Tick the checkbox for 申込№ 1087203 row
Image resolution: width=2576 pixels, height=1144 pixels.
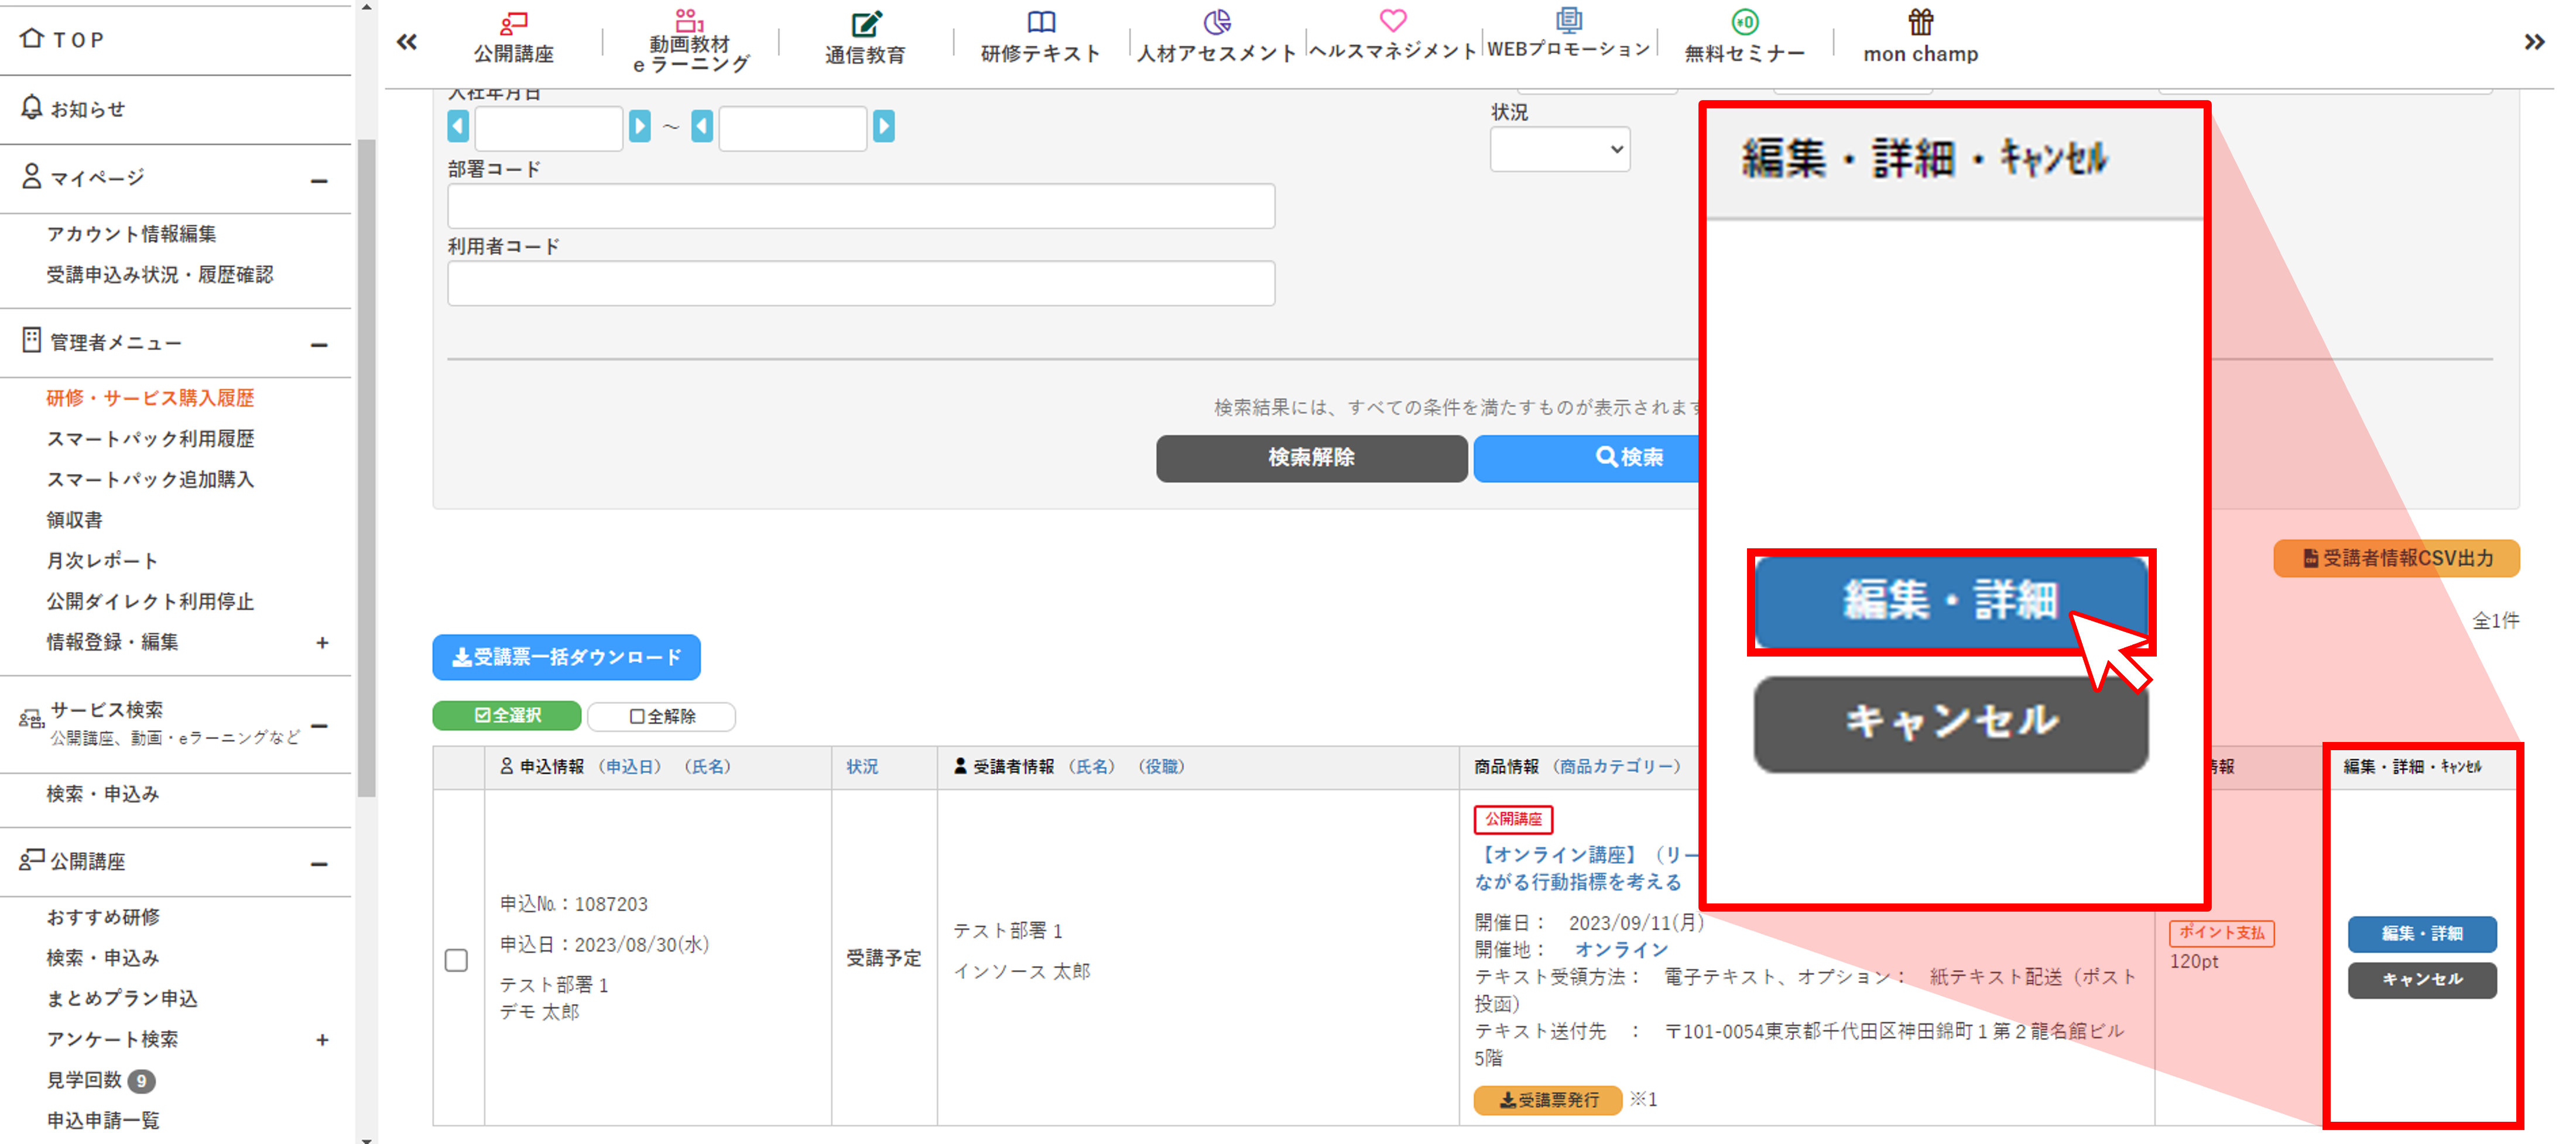[x=456, y=960]
